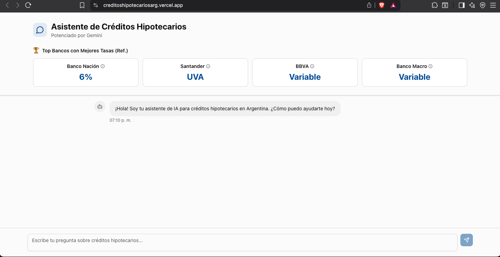Click the share icon in the toolbar

pos(369,5)
